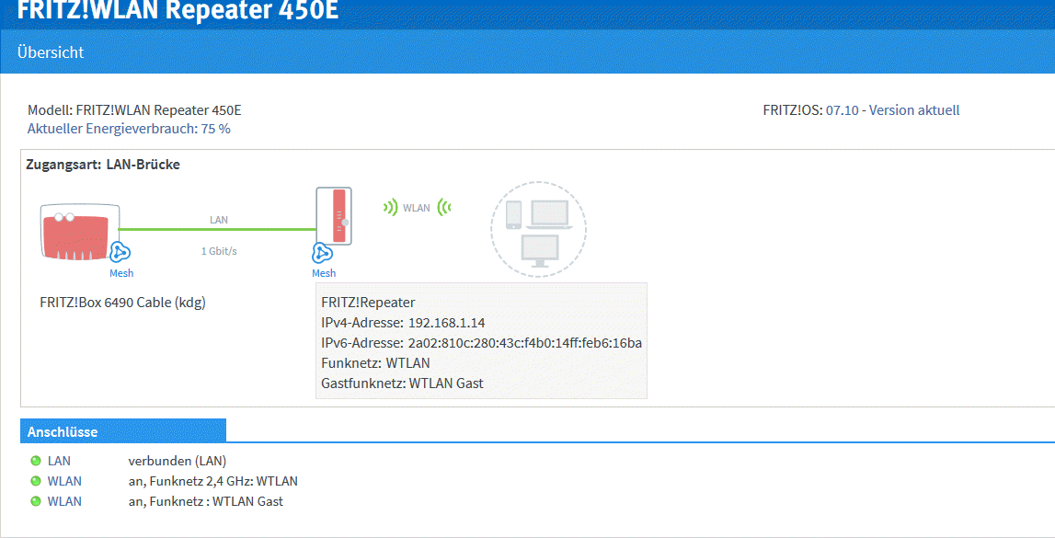This screenshot has width=1055, height=538.
Task: Click the Mesh icon under the FRITZ!Box
Action: tap(120, 253)
